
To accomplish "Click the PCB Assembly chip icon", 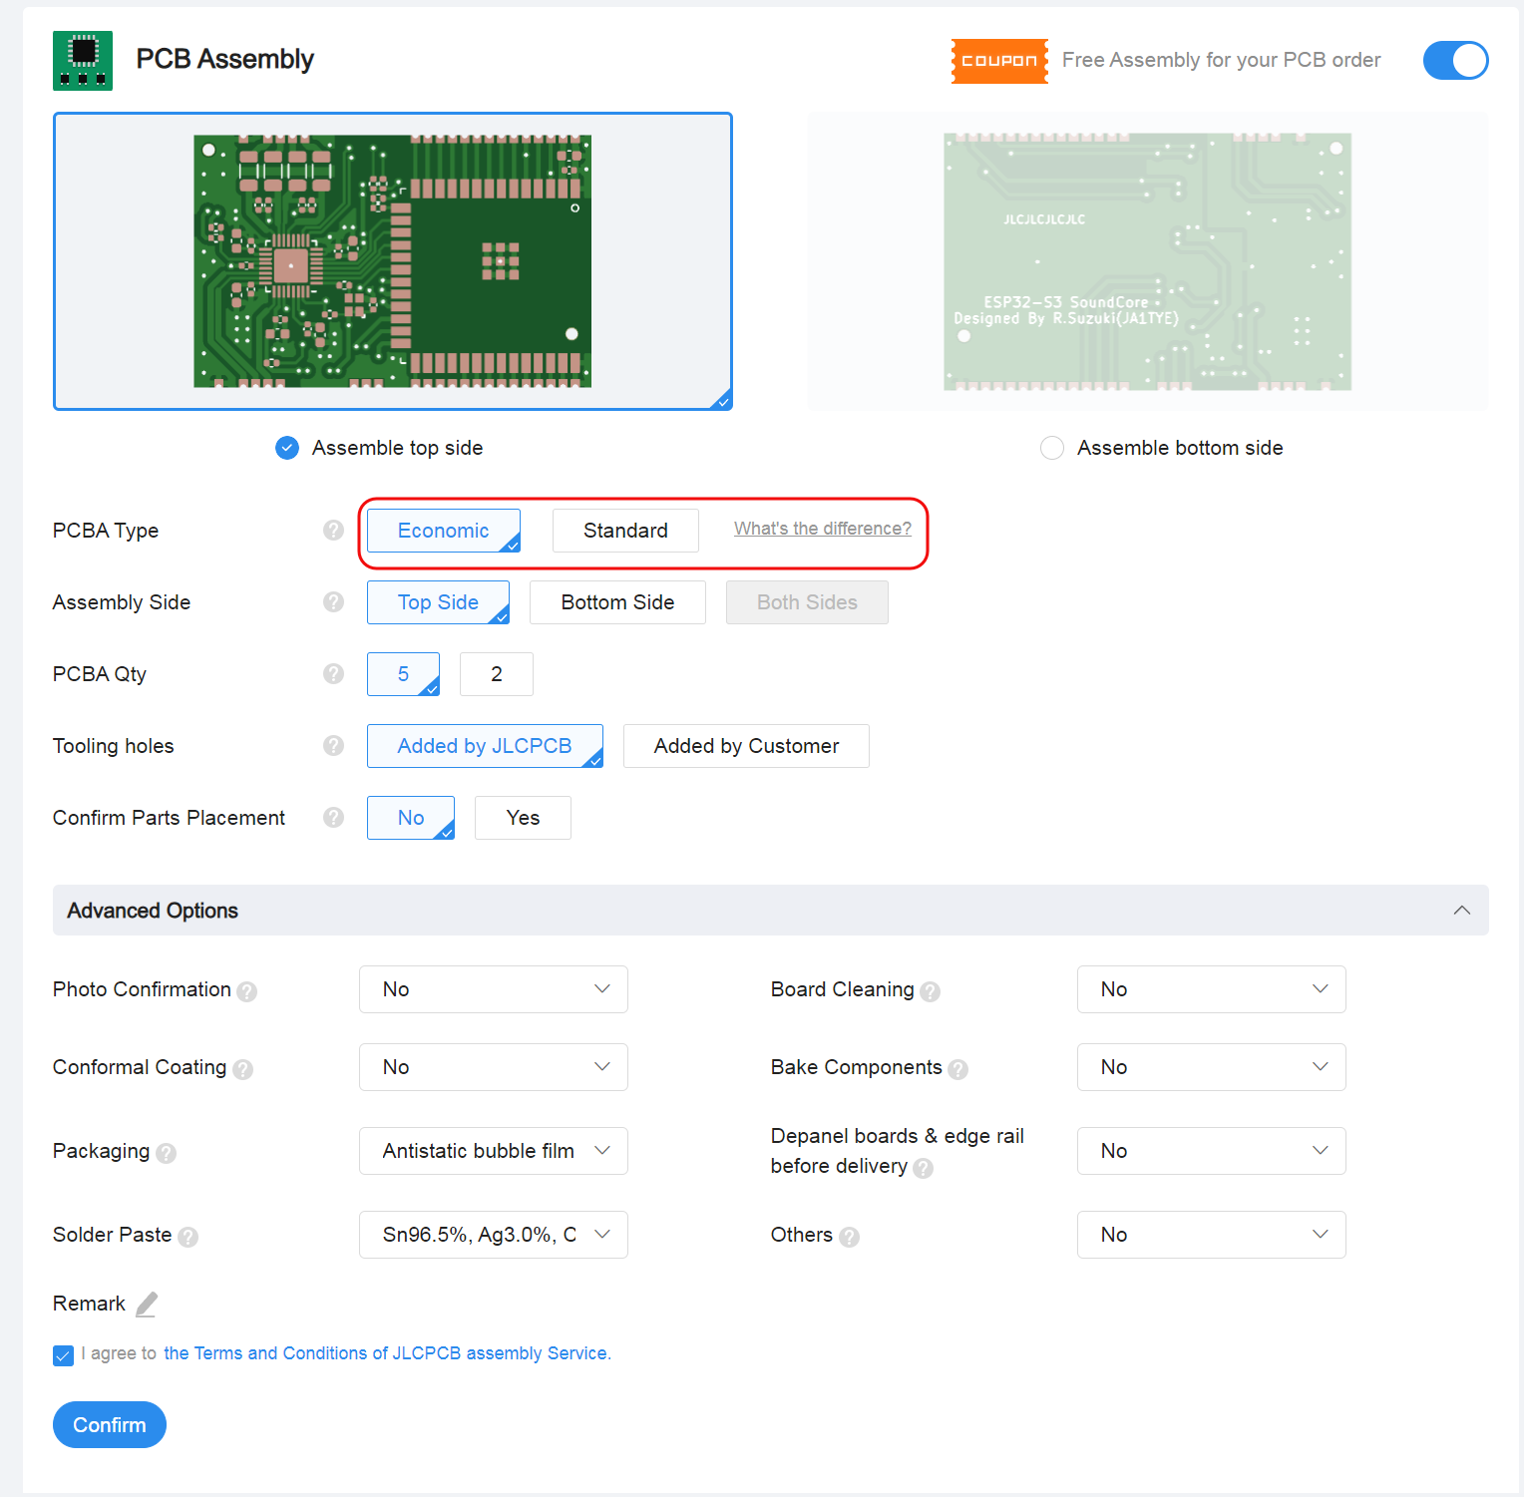I will click(x=83, y=60).
